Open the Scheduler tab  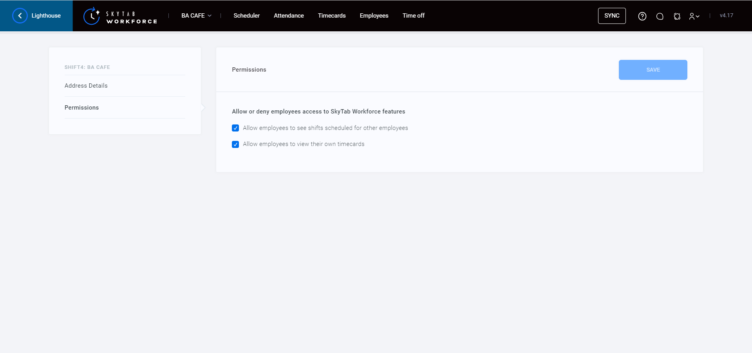coord(246,16)
